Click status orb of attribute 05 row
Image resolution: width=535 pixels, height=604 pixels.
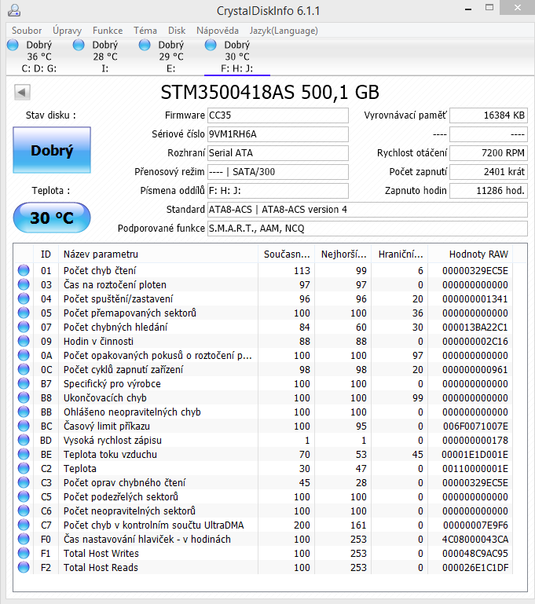pyautogui.click(x=24, y=313)
